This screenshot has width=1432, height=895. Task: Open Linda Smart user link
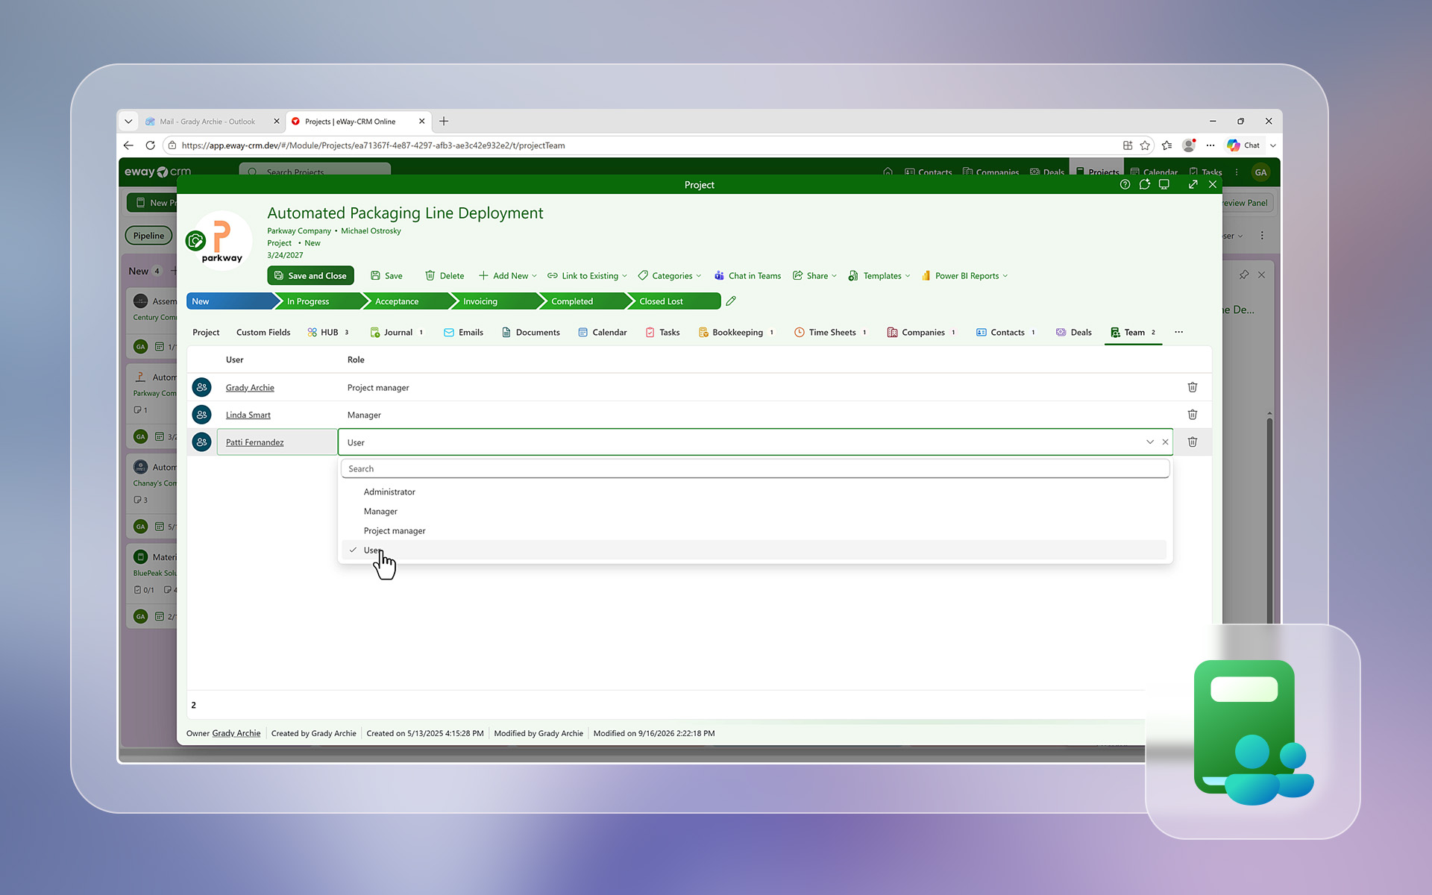click(x=248, y=415)
